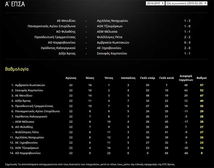
Task: Click the Ισοπαλίες column header
Action: coord(128,78)
